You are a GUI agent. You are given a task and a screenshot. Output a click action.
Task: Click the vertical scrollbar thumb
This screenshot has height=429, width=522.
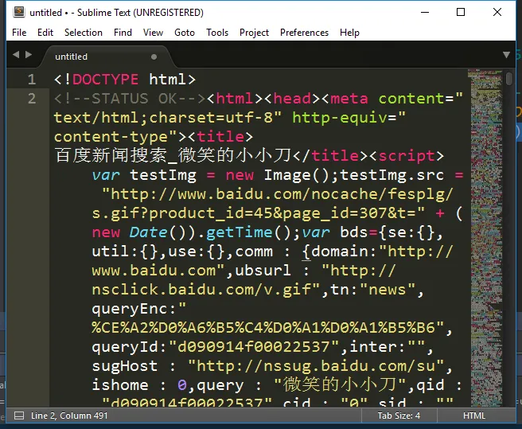pos(509,79)
